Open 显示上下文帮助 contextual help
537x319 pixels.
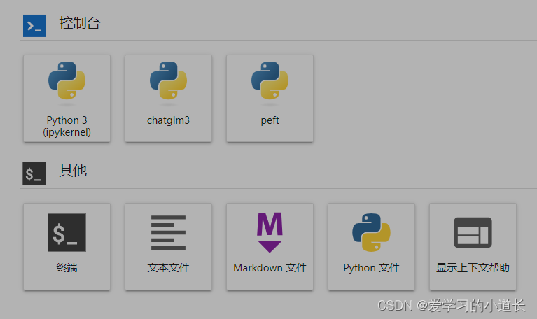[x=473, y=247]
